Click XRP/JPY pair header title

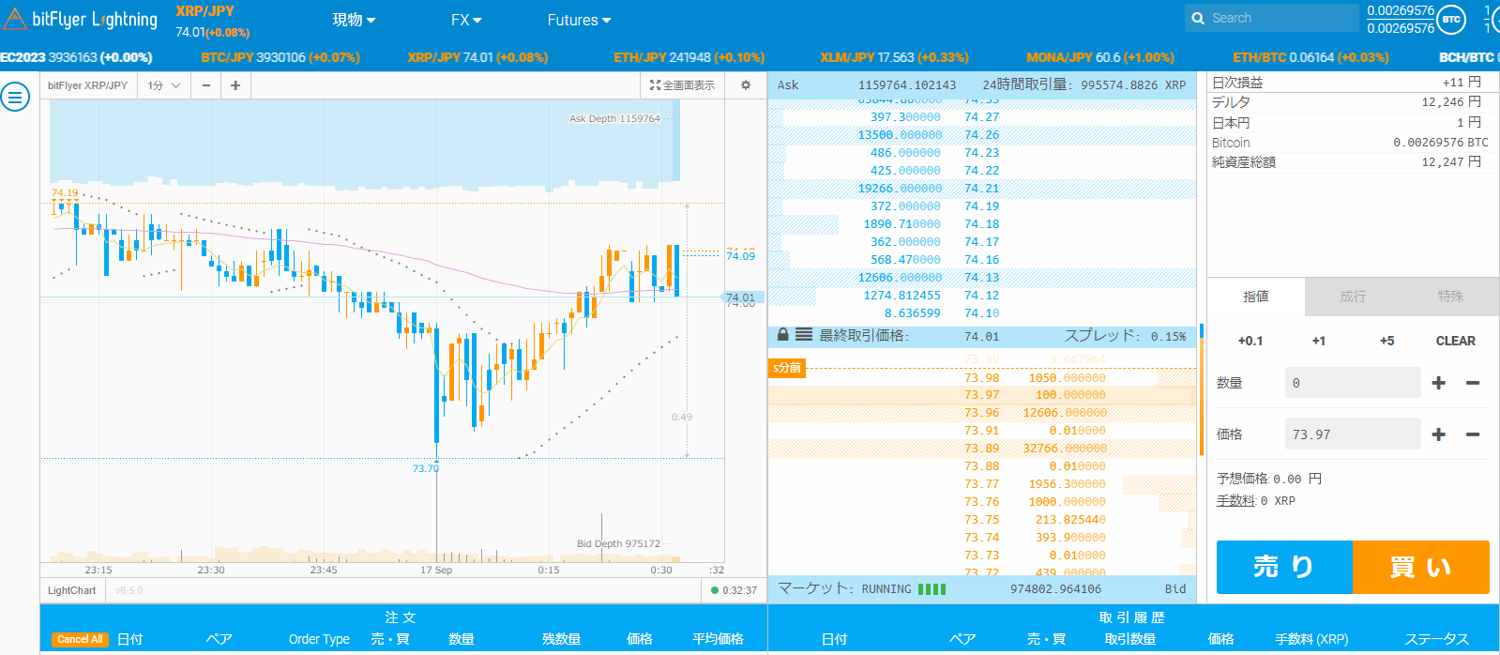[205, 11]
